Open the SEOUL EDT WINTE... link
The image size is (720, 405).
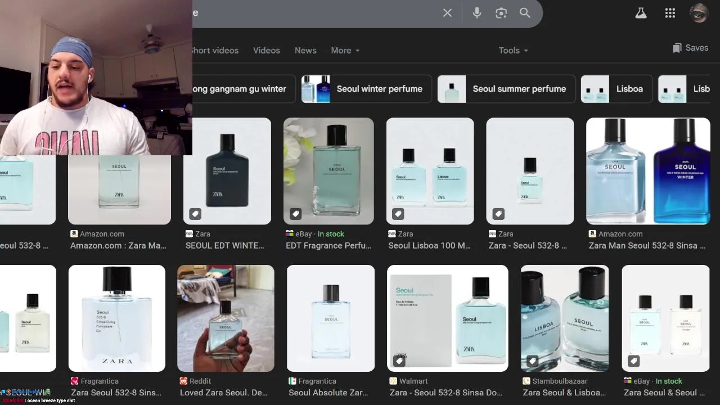225,245
